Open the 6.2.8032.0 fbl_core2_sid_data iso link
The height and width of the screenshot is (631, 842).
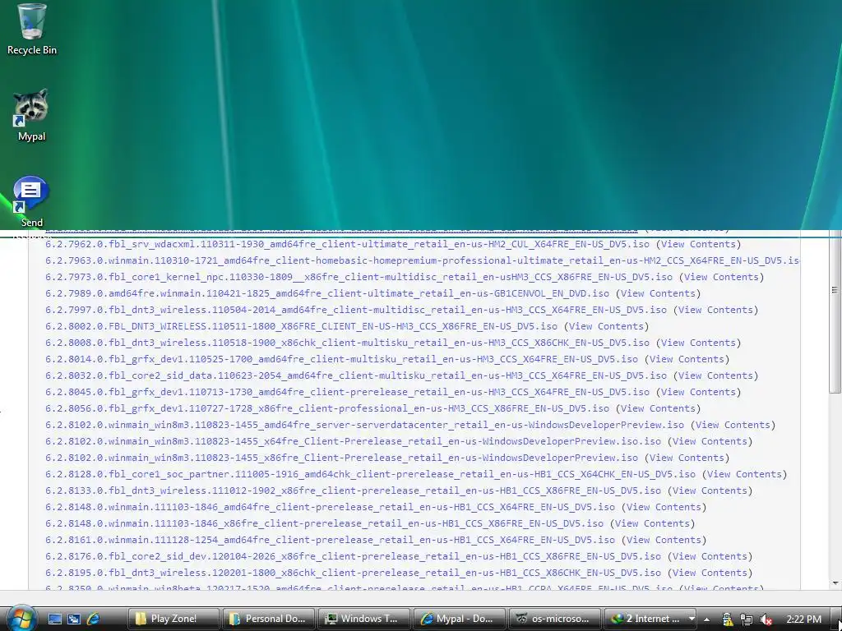(x=356, y=375)
